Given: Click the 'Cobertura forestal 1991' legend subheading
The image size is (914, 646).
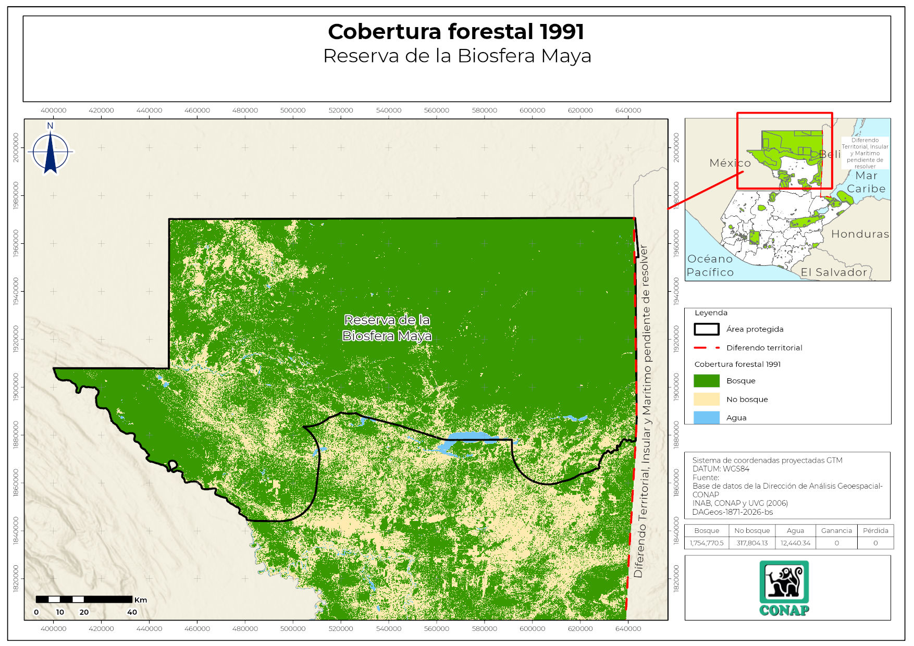Looking at the screenshot, I should coord(737,364).
